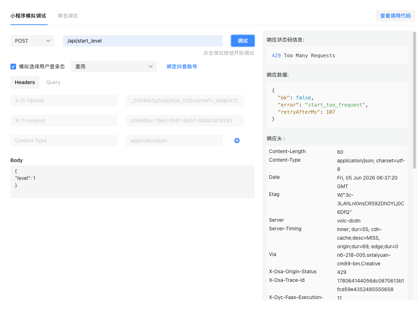Click the Content-Type header name field
This screenshot has height=309, width=417.
coord(64,141)
